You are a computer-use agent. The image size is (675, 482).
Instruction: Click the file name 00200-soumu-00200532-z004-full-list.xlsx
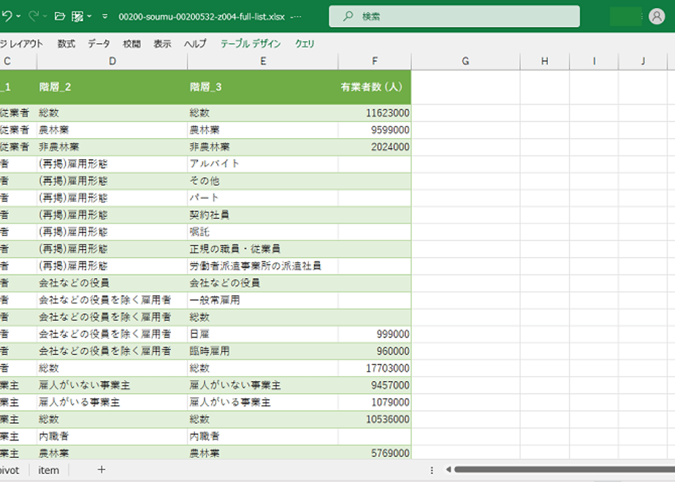[202, 17]
